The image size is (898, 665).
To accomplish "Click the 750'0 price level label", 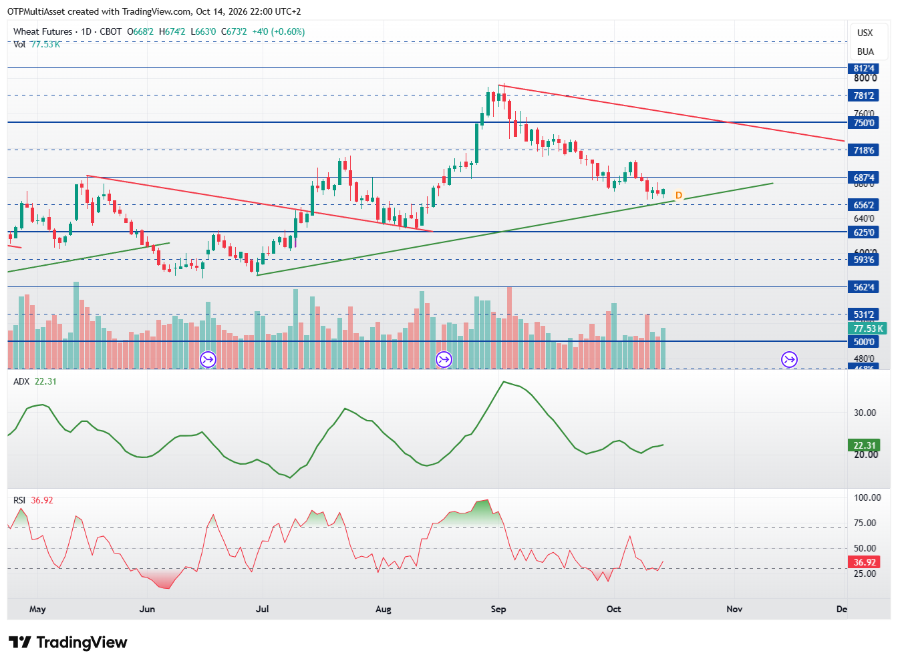I will click(863, 123).
